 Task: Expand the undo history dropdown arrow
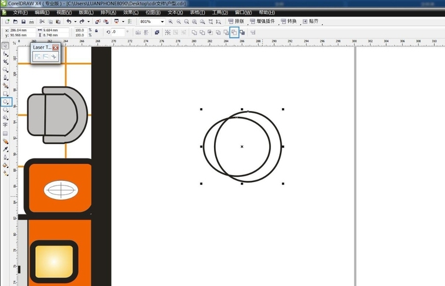point(76,22)
